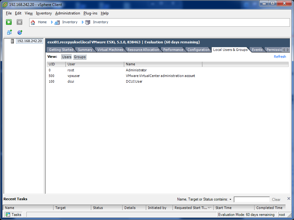
Task: Sort by the UID column header
Action: point(56,64)
